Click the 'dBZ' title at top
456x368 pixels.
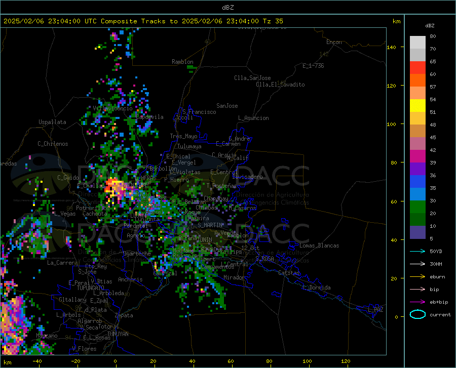pyautogui.click(x=227, y=8)
